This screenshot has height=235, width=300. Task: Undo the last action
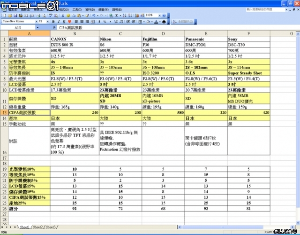pyautogui.click(x=94, y=16)
